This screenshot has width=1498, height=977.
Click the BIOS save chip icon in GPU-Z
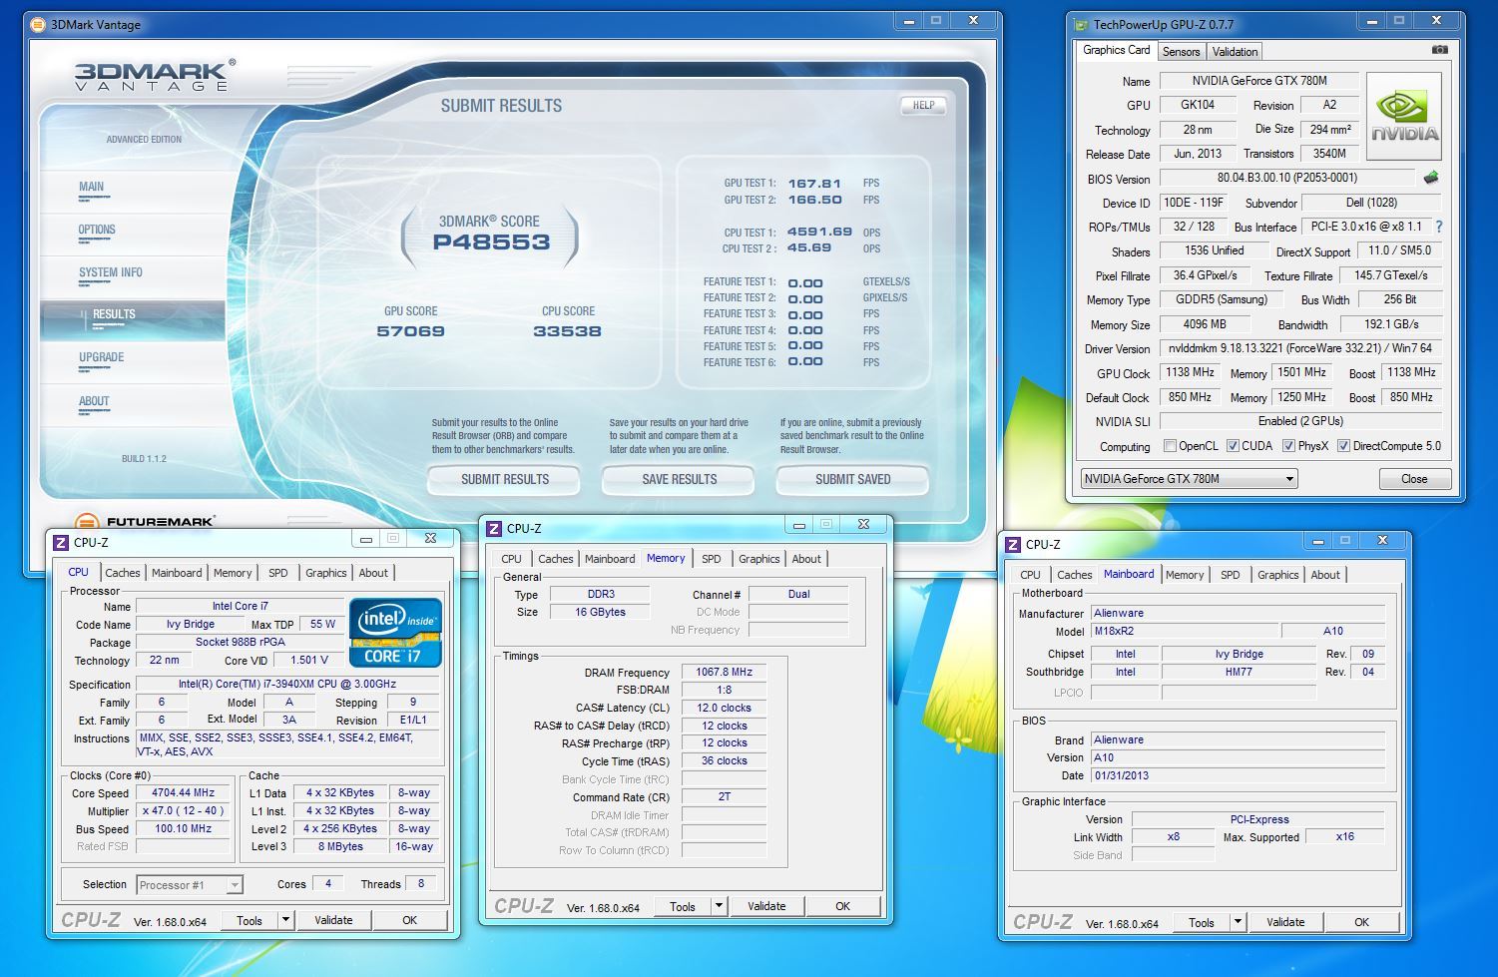tap(1431, 178)
